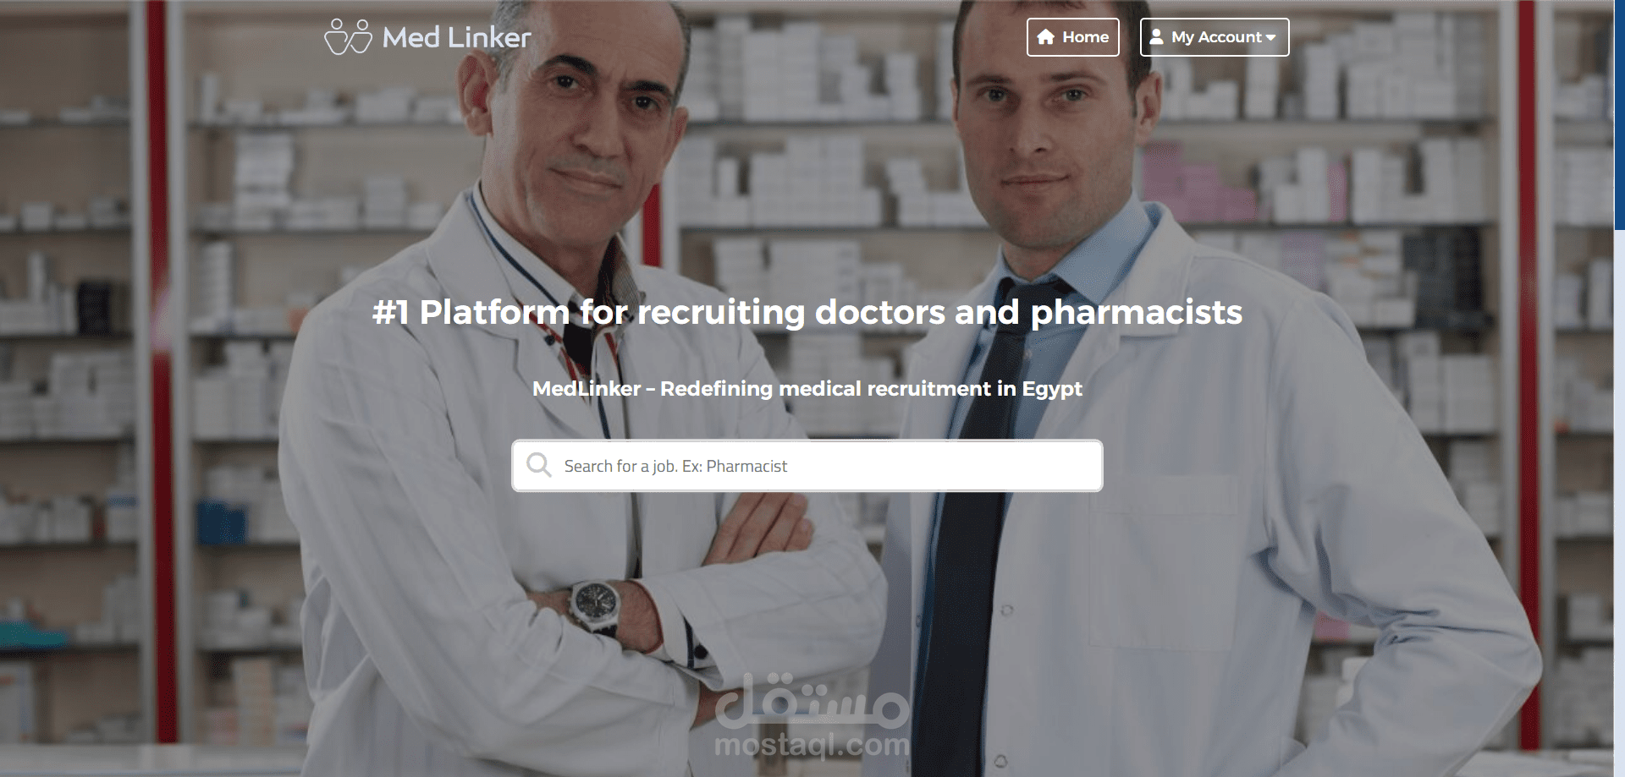Expand My Account using its caret arrow

tap(1270, 38)
